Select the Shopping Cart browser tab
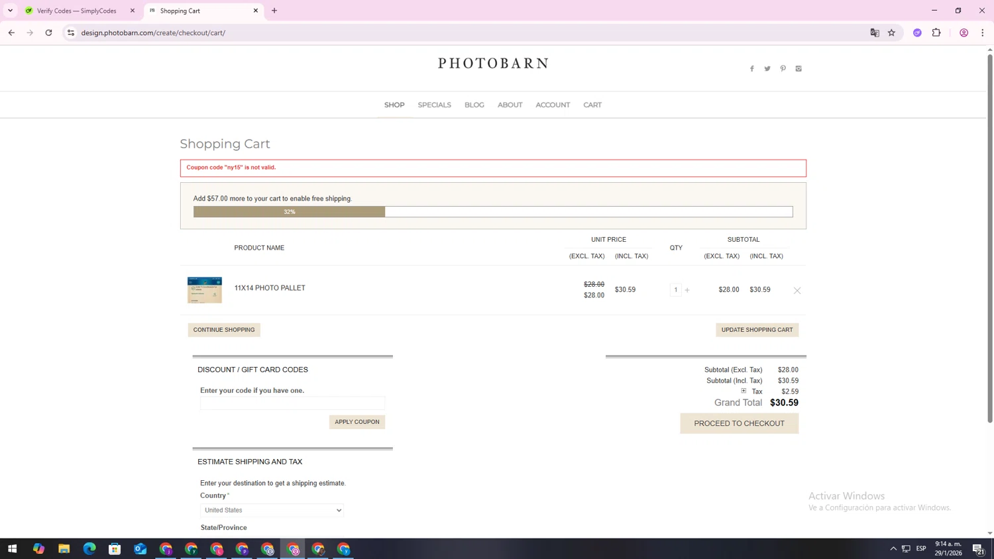The image size is (994, 559). pos(203,11)
